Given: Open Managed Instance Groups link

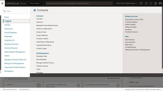Looking at the screenshot, I should [x=45, y=63].
